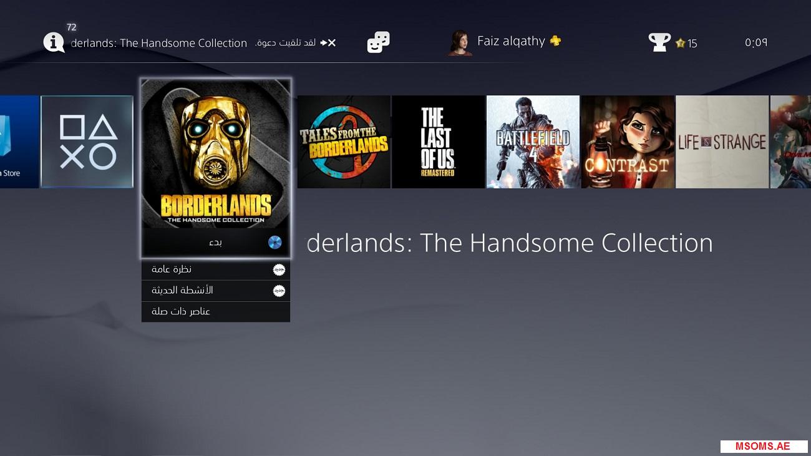
Task: Open the Friends smiley faces icon
Action: (x=378, y=42)
